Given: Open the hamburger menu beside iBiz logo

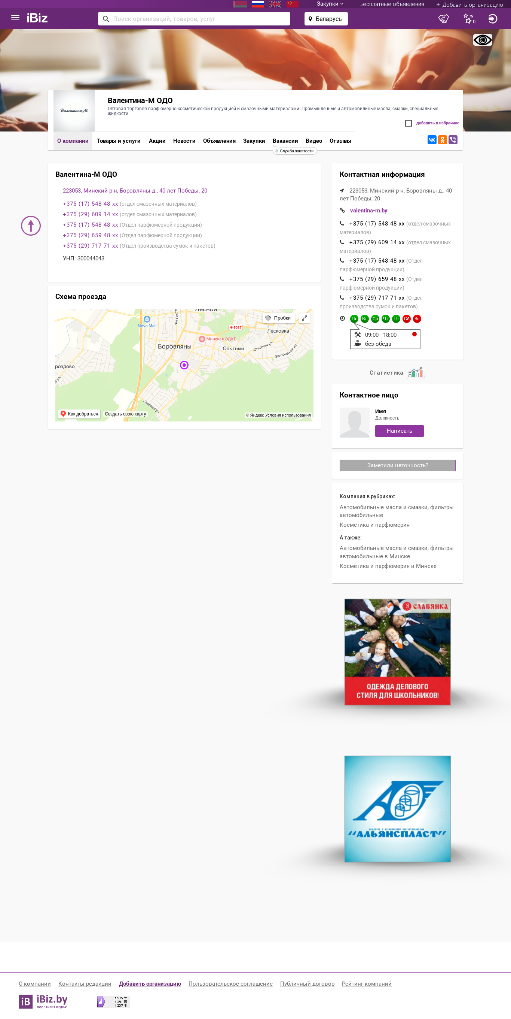Looking at the screenshot, I should [15, 18].
